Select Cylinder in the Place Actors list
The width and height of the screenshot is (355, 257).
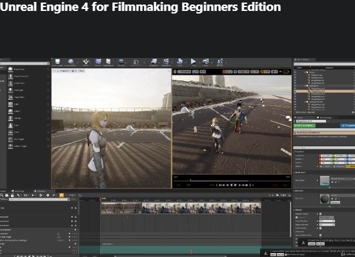[x=28, y=119]
